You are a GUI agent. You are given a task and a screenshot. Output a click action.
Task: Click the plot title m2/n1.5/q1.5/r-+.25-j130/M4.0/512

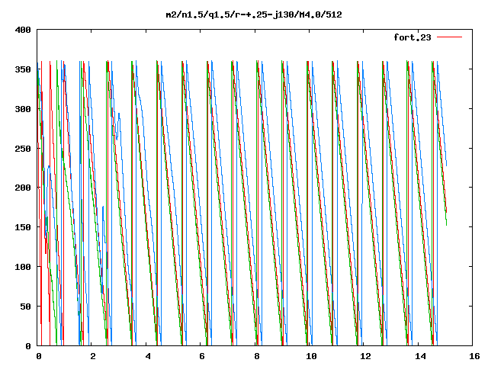click(x=254, y=14)
